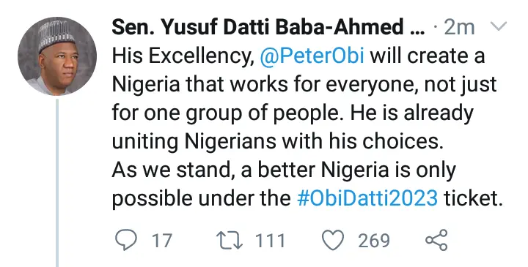Click the round profile picture avatar
This screenshot has height=267, width=528.
tap(57, 56)
